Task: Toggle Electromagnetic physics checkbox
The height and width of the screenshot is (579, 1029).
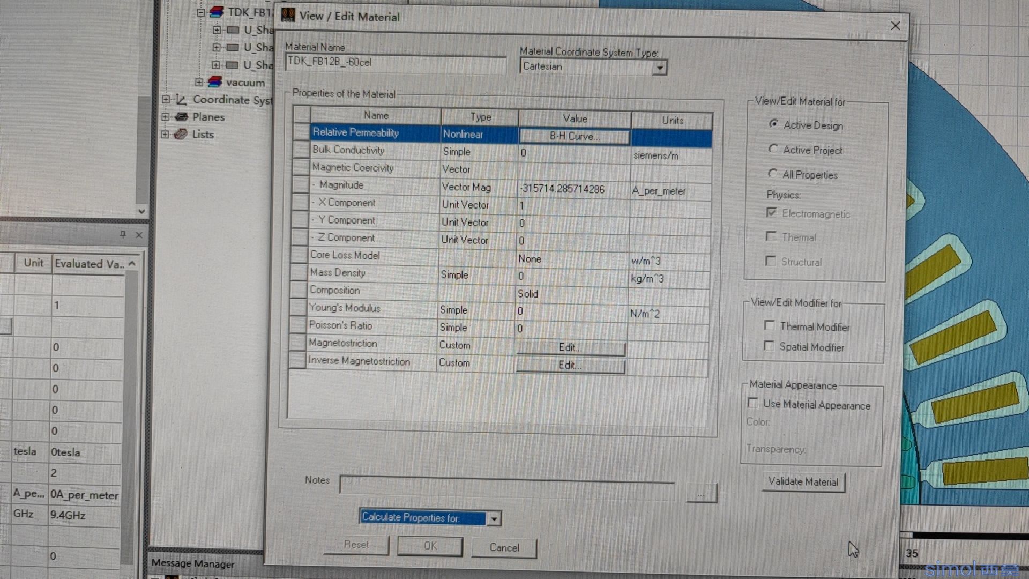Action: (770, 213)
